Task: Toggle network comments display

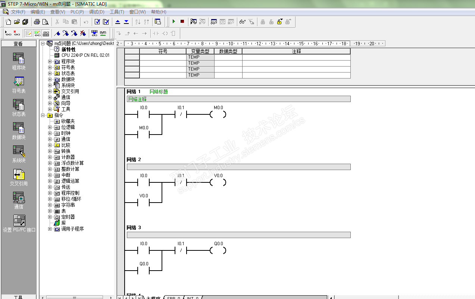Action: coord(37,33)
